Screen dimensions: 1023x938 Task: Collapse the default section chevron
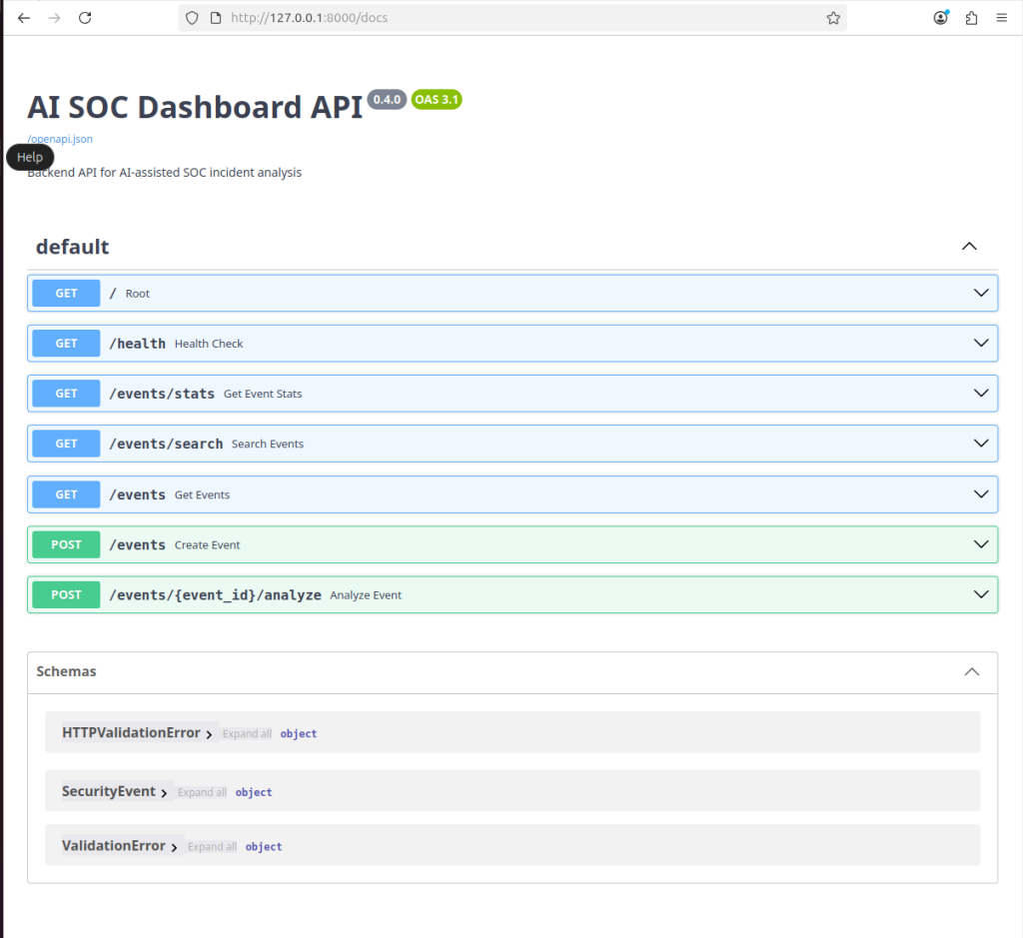969,247
